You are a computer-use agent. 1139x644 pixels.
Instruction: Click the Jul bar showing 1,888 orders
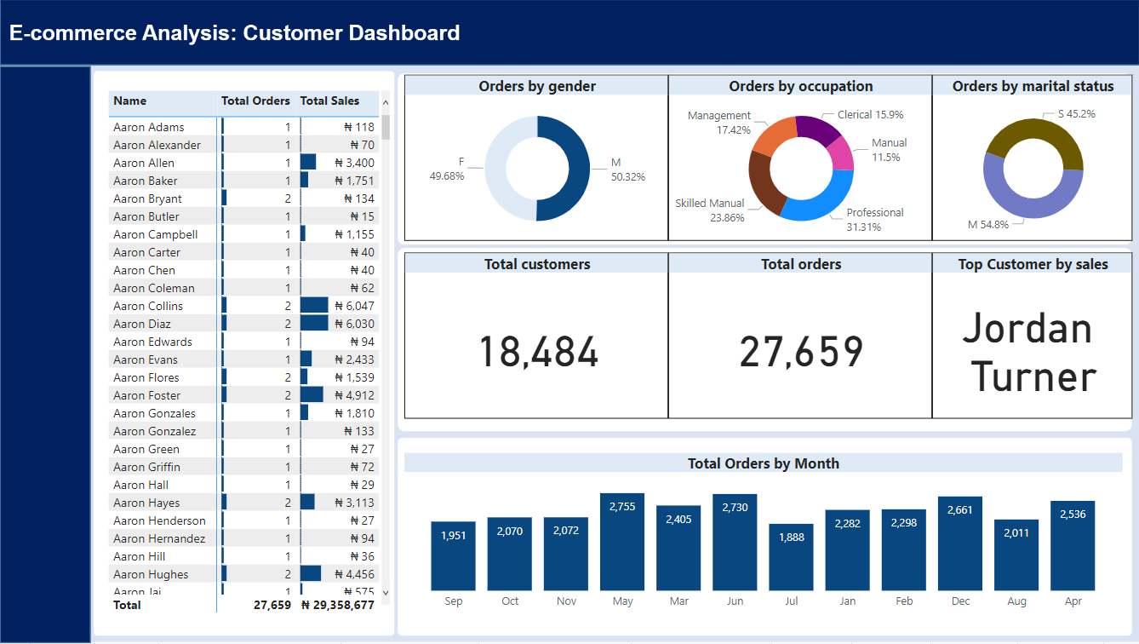point(791,557)
